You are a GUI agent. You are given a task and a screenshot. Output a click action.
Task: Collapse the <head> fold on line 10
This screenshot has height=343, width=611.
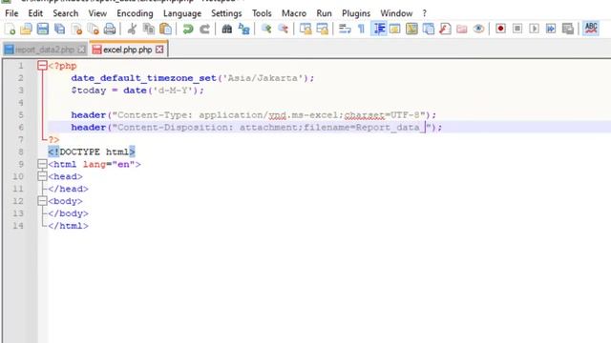[42, 176]
